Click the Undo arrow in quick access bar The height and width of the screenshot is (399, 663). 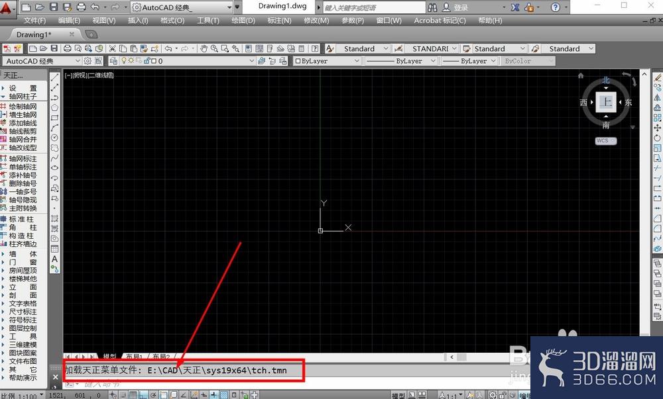coord(95,7)
